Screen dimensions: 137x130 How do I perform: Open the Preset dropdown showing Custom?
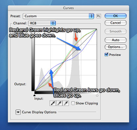(58, 16)
